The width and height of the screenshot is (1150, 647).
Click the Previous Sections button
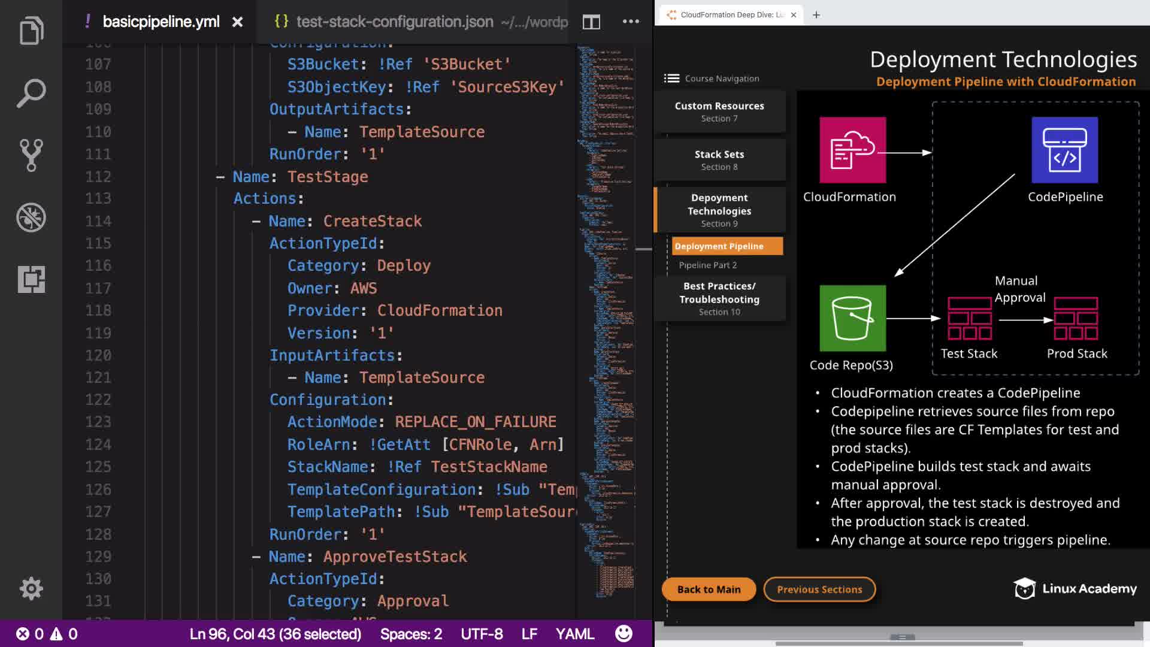[x=819, y=589]
